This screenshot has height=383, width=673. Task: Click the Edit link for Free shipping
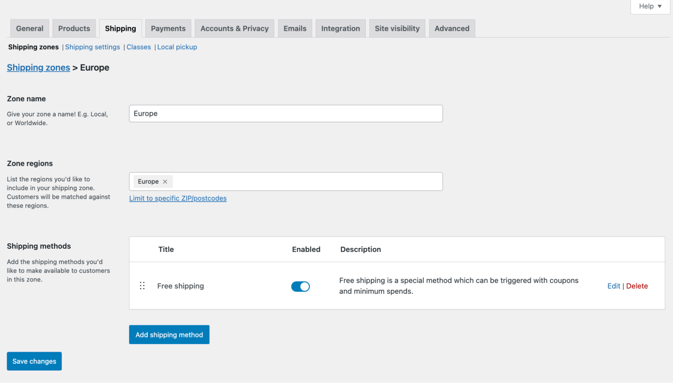tap(613, 285)
